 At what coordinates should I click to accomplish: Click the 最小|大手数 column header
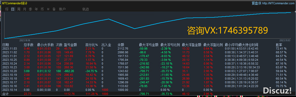[x=46, y=45]
